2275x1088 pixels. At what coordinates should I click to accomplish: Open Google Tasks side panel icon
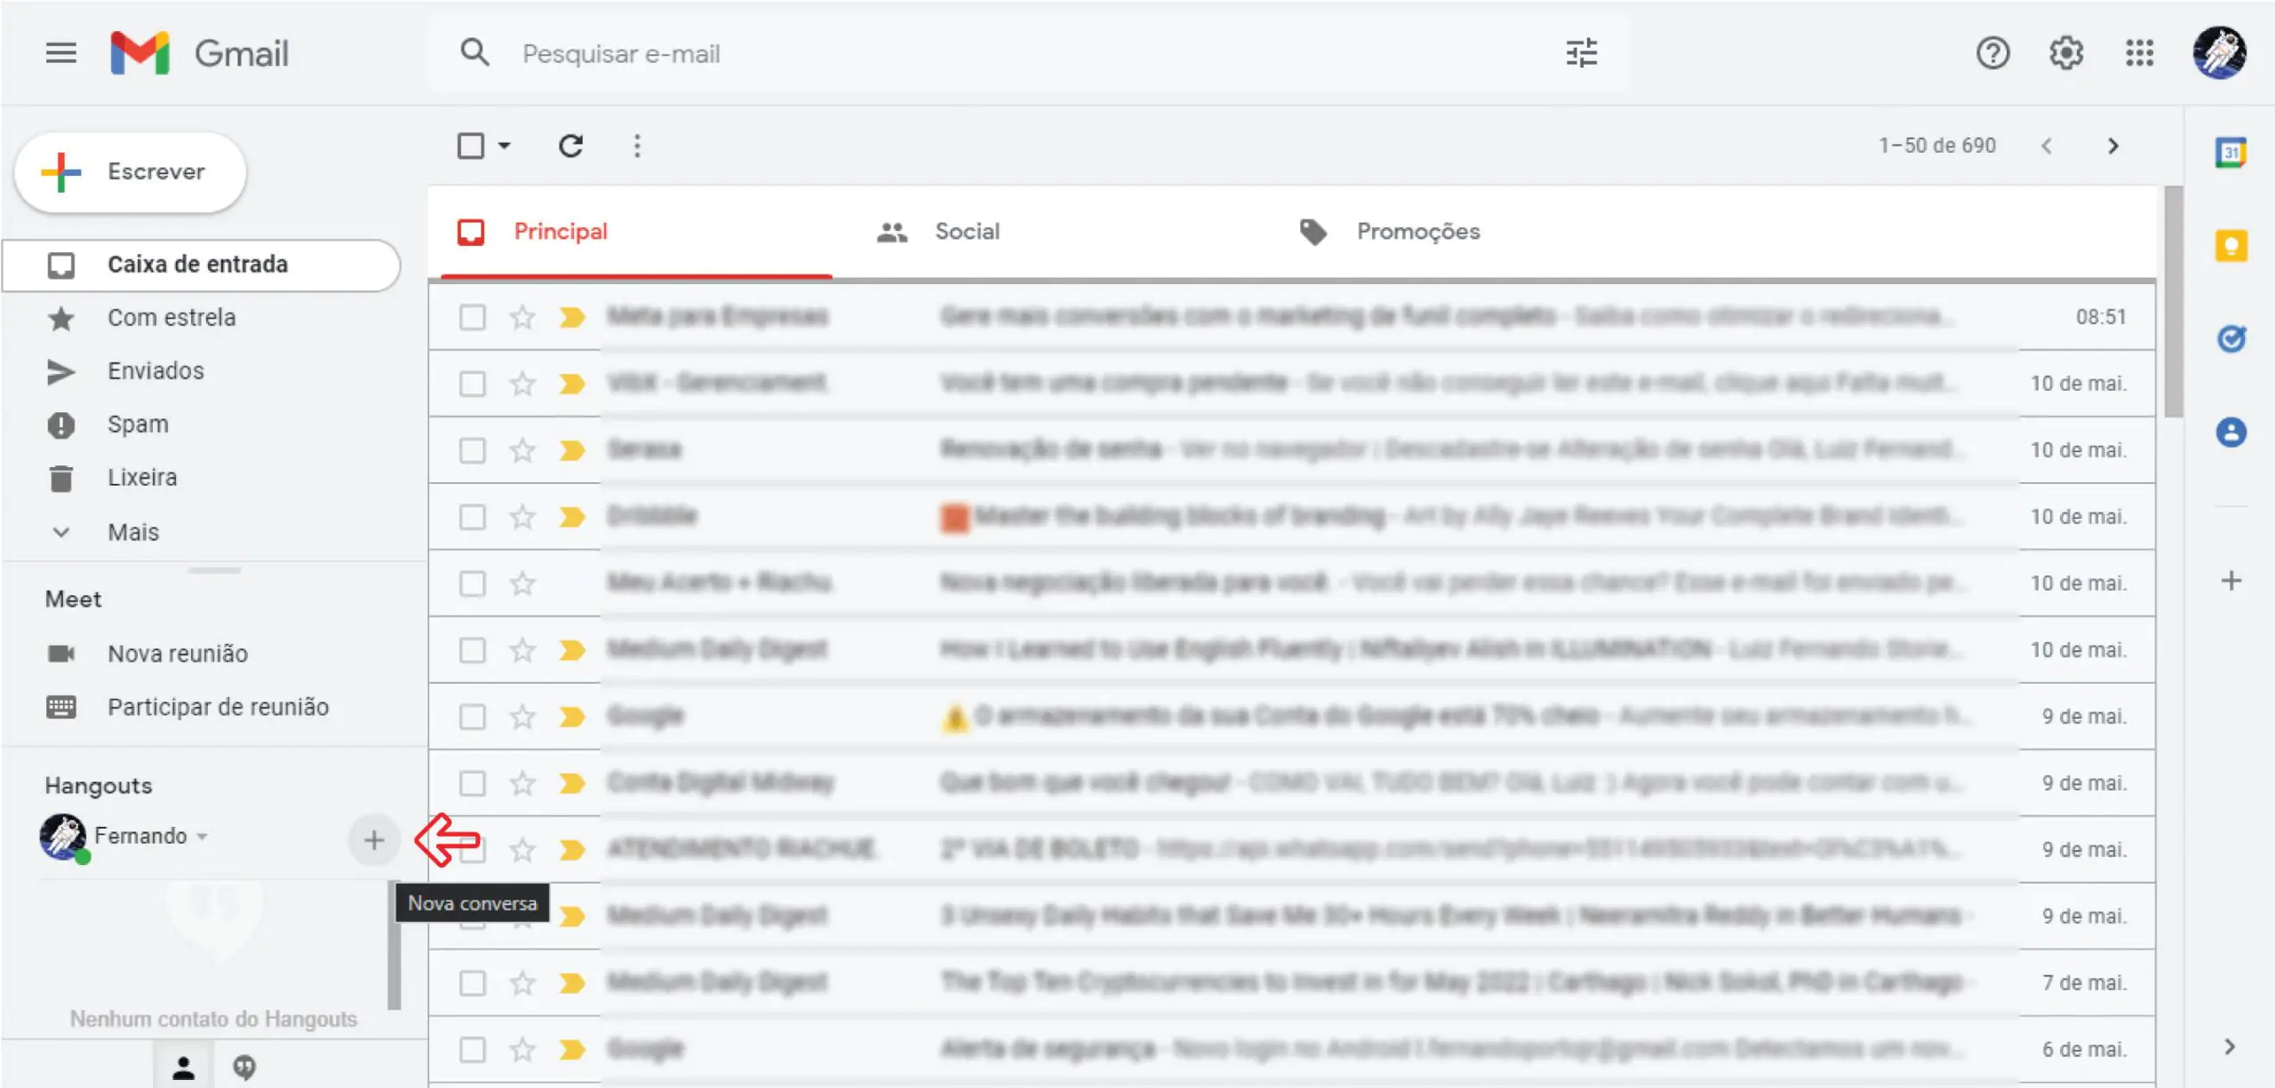coord(2231,338)
